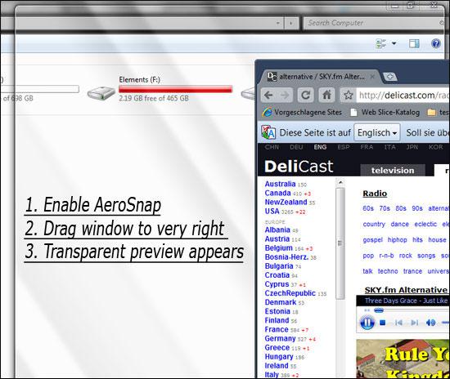450x379 pixels.
Task: Open the trance radio genre
Action: [412, 271]
